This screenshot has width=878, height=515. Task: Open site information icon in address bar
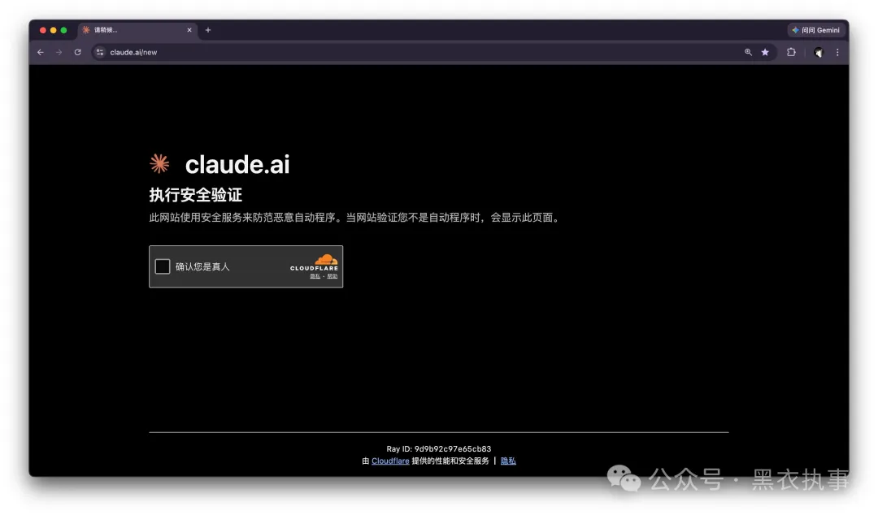100,52
